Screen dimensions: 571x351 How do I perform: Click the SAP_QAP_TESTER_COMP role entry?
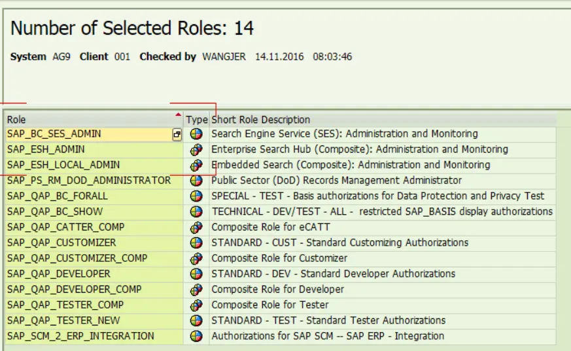(x=65, y=305)
